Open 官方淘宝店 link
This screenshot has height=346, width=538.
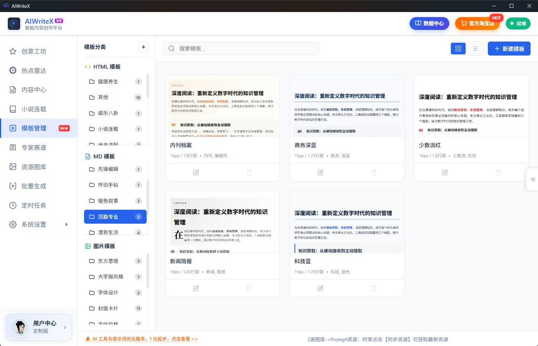477,23
